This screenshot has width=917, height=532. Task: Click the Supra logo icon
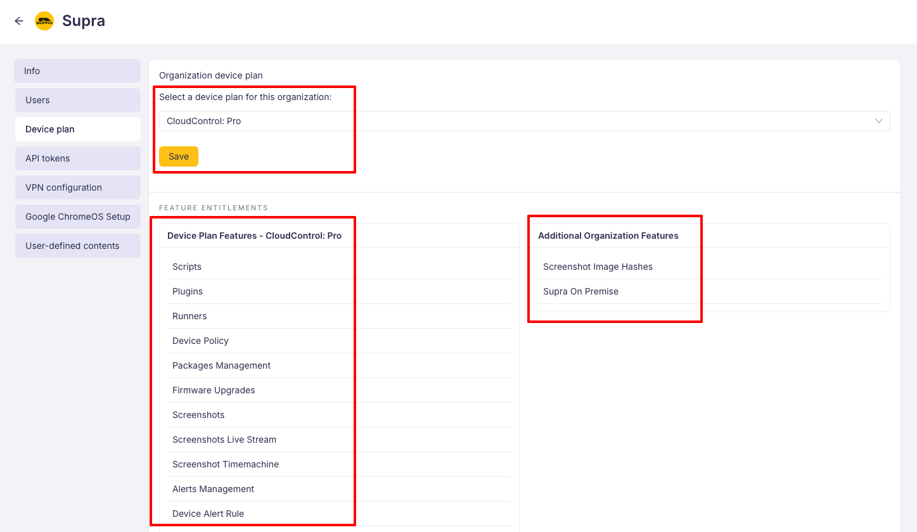tap(44, 21)
